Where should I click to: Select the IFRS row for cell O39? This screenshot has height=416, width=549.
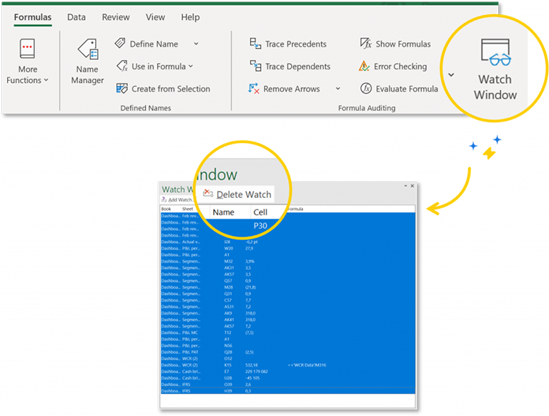tap(288, 385)
